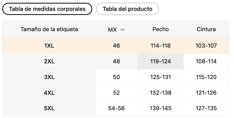Select the 2XL size row label

point(49,61)
